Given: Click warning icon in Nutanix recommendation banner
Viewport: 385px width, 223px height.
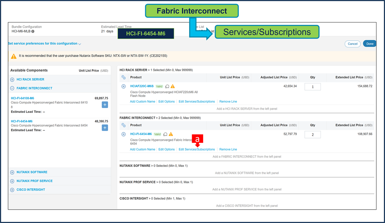Looking at the screenshot, I should coord(14,56).
